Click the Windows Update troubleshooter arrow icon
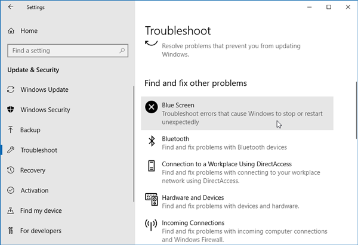The height and width of the screenshot is (245, 358). click(x=151, y=43)
